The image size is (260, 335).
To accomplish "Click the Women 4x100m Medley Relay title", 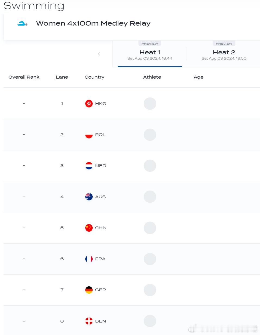I will 93,23.
